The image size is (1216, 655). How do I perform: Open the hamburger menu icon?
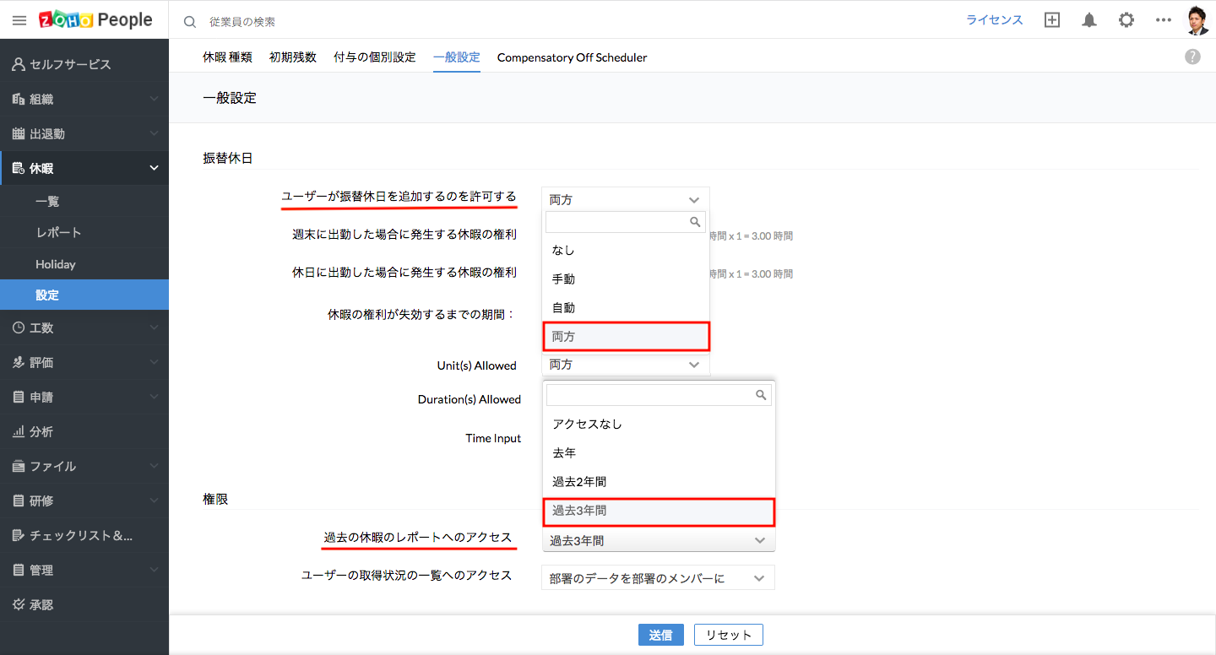pos(19,20)
